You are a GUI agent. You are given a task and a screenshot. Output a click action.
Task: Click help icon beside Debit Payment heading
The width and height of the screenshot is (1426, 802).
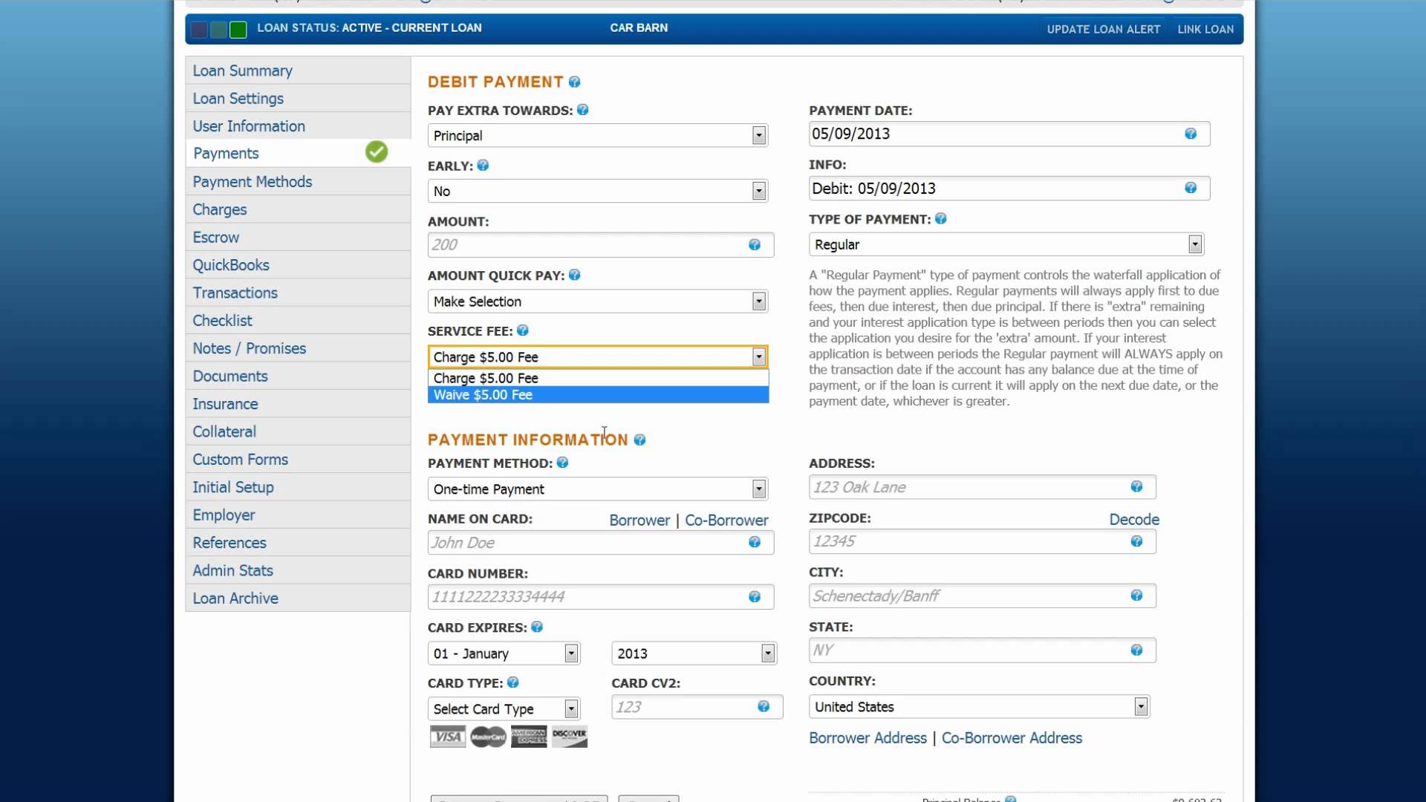(574, 82)
